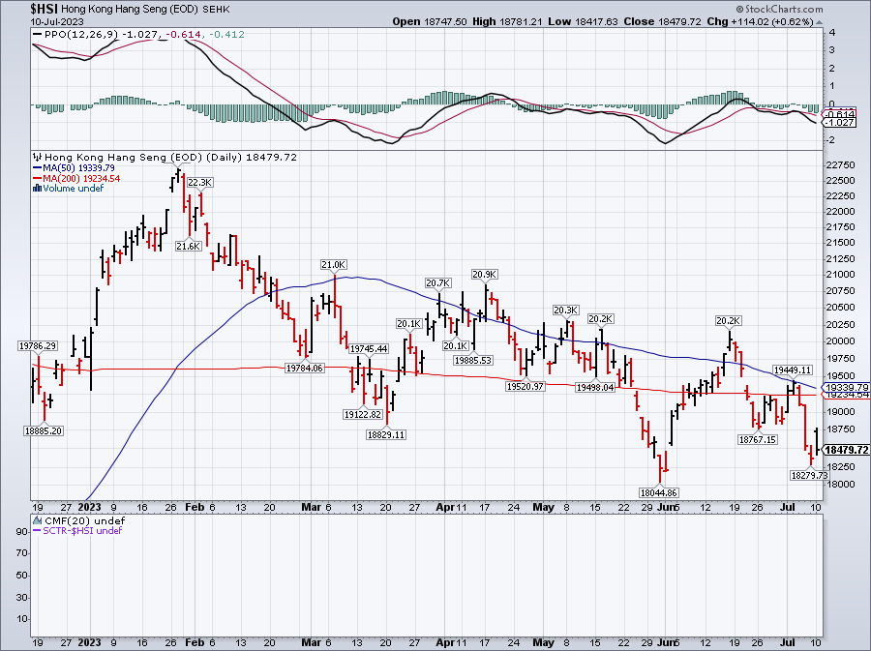Click the 21.0K March high callout

coord(334,264)
